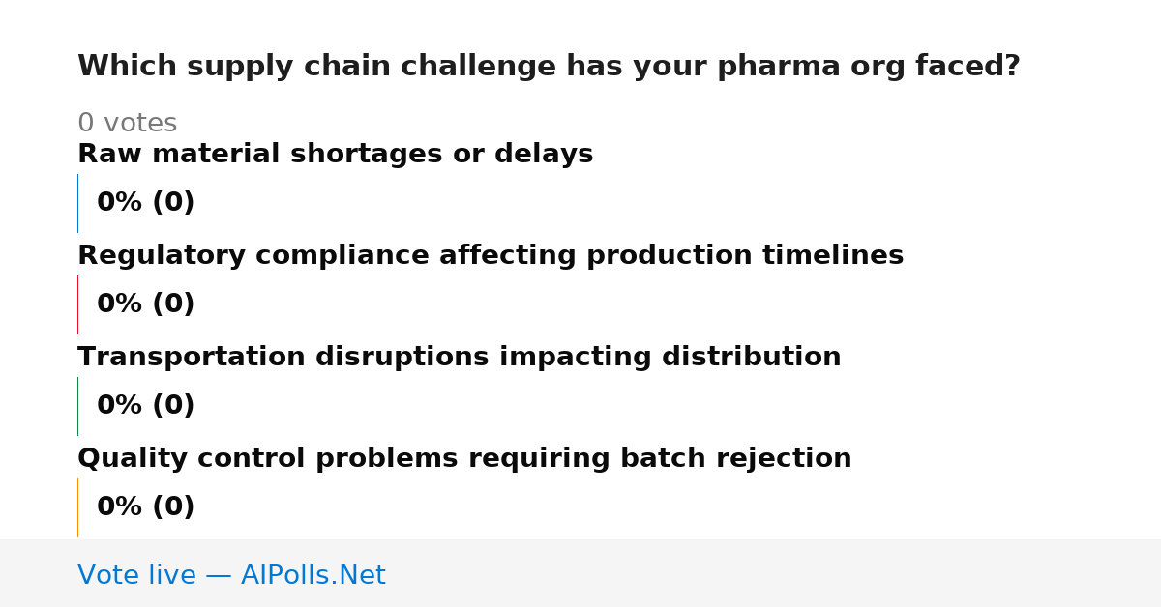Screen dimensions: 1161x607
Task: Click Transportation disruptions 0% (0) result
Action: pyautogui.click(x=145, y=406)
